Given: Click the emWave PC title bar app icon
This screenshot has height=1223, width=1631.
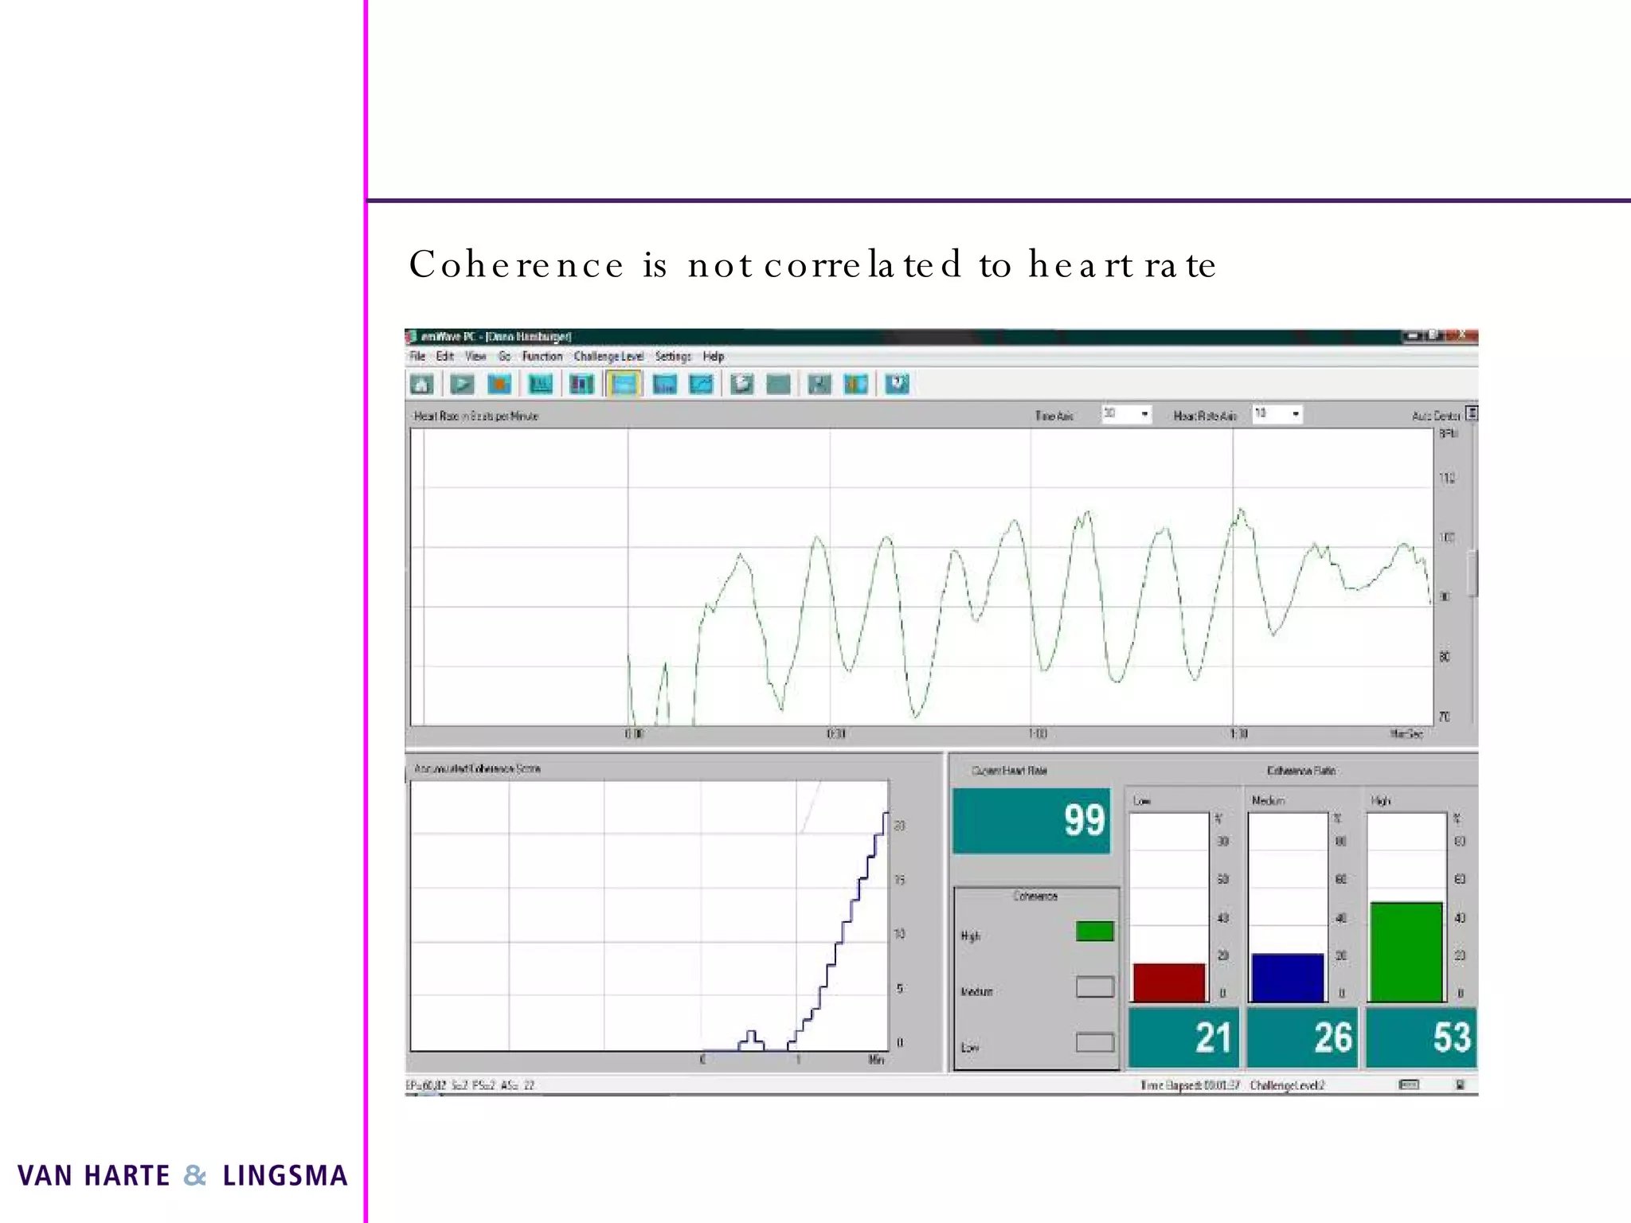Looking at the screenshot, I should pos(412,337).
